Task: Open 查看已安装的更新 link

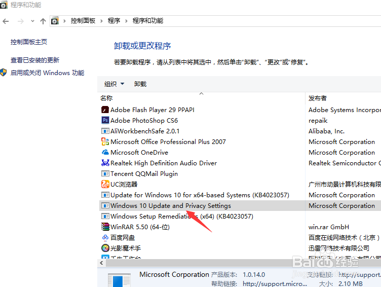Action: (35, 60)
